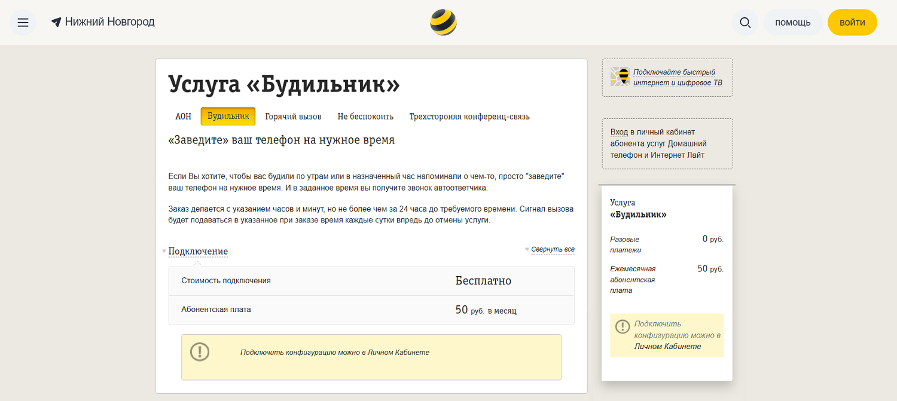The width and height of the screenshot is (897, 401).
Task: Click the location arrow icon beside Нижний Новгород
Action: coord(56,22)
